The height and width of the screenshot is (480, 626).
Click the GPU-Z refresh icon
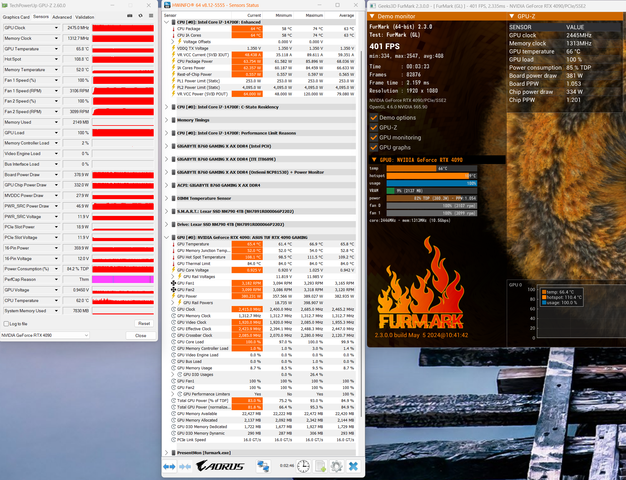point(140,16)
